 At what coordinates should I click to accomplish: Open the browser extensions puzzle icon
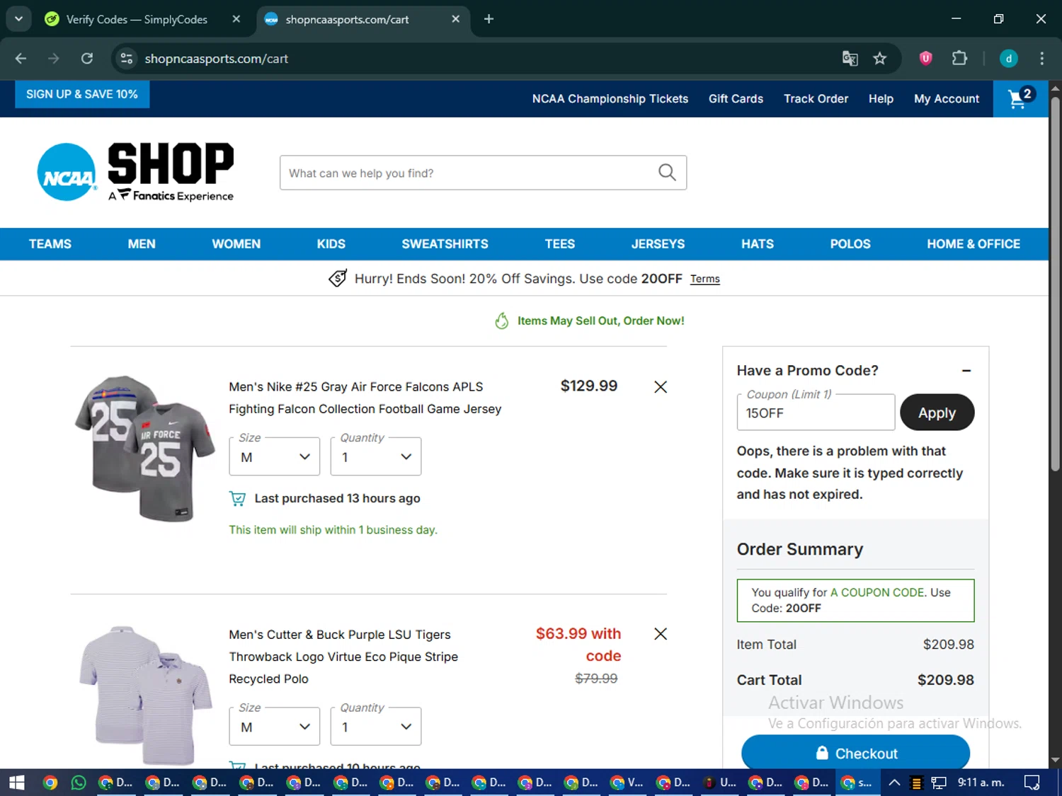point(959,59)
